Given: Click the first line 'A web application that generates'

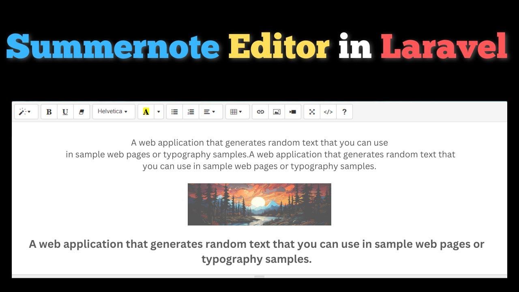Looking at the screenshot, I should (259, 143).
